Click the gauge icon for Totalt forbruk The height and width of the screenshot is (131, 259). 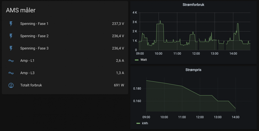pyautogui.click(x=11, y=85)
